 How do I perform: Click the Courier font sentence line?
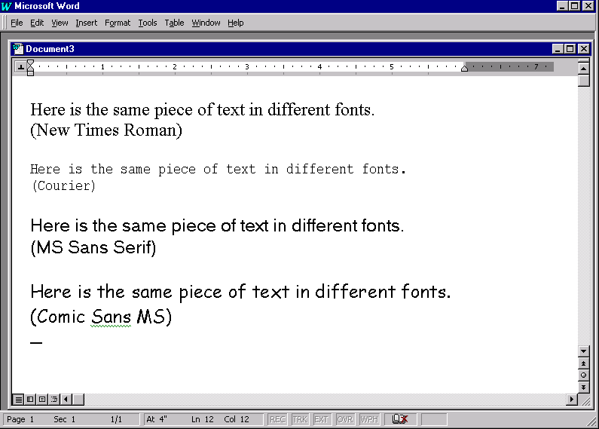pos(219,169)
